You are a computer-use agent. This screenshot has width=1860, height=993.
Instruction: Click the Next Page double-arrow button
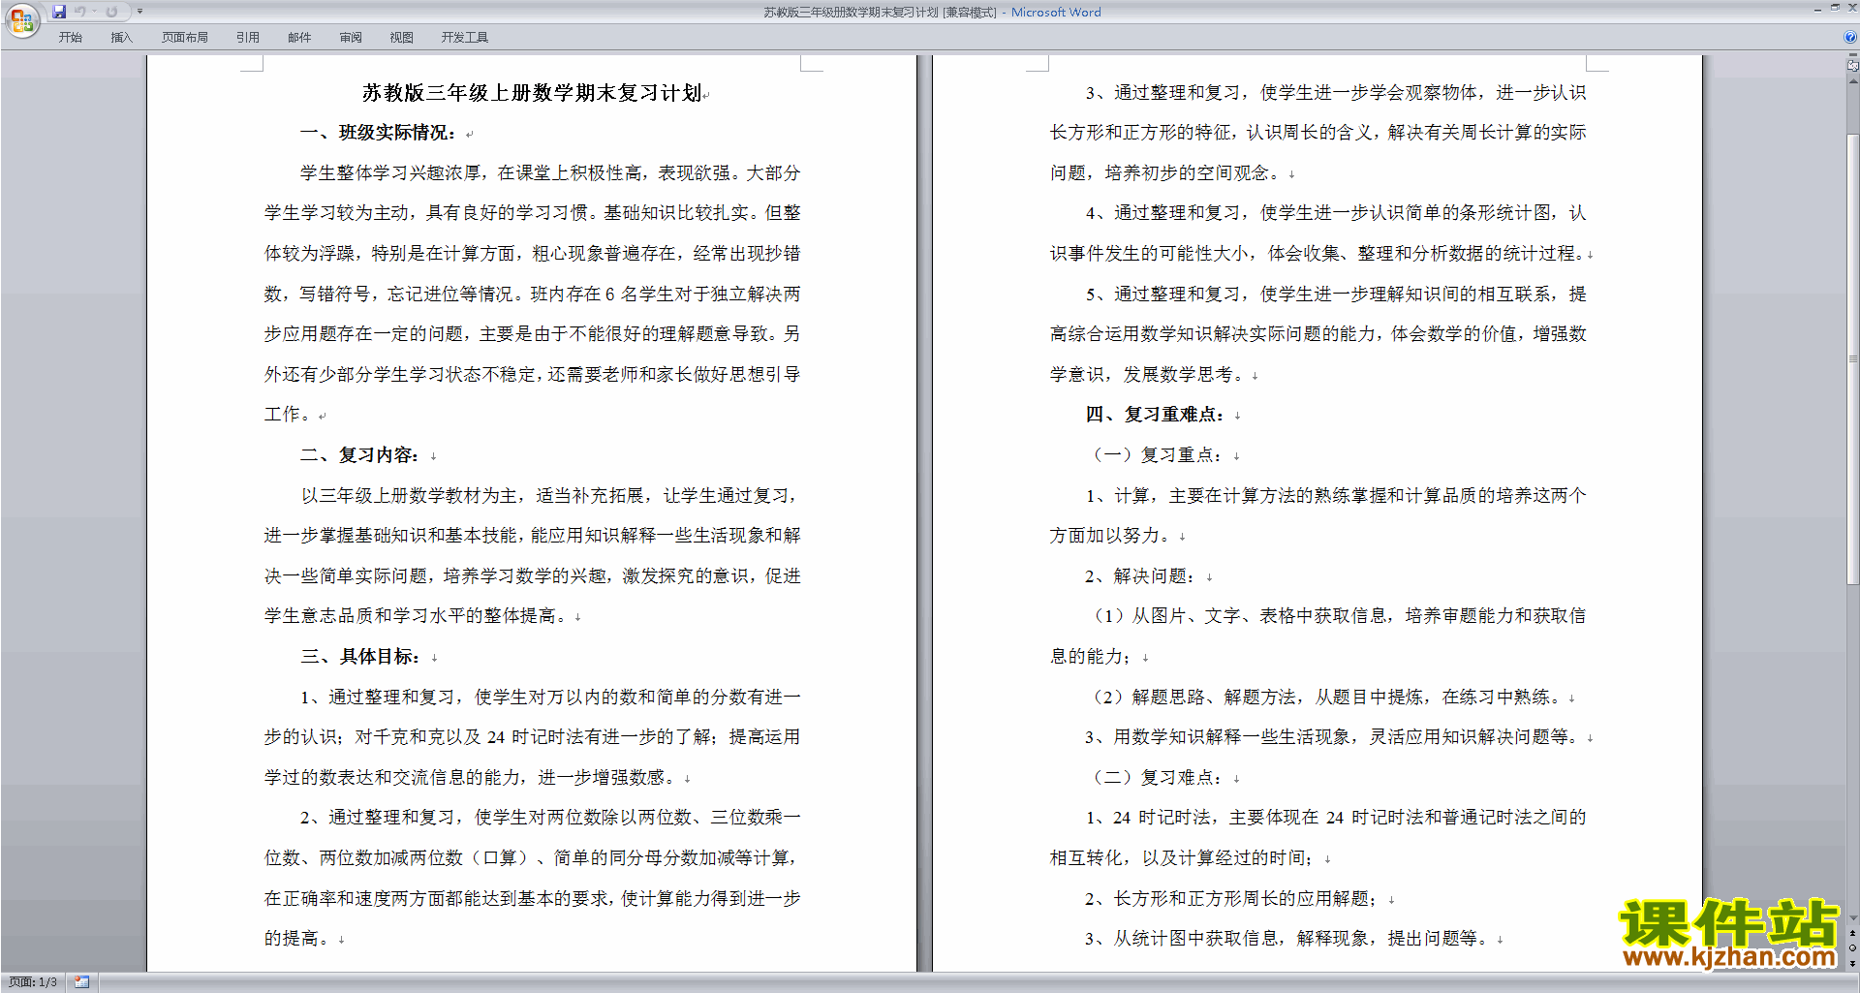[x=1853, y=962]
